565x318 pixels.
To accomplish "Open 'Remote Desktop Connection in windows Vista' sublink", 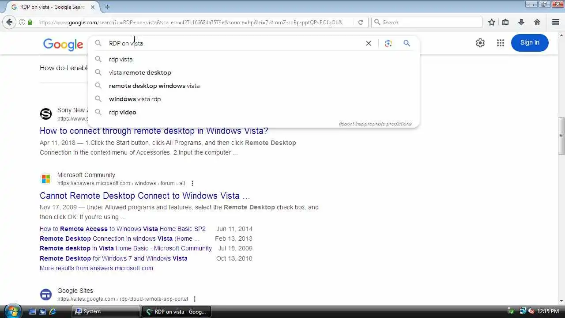I will coord(120,238).
